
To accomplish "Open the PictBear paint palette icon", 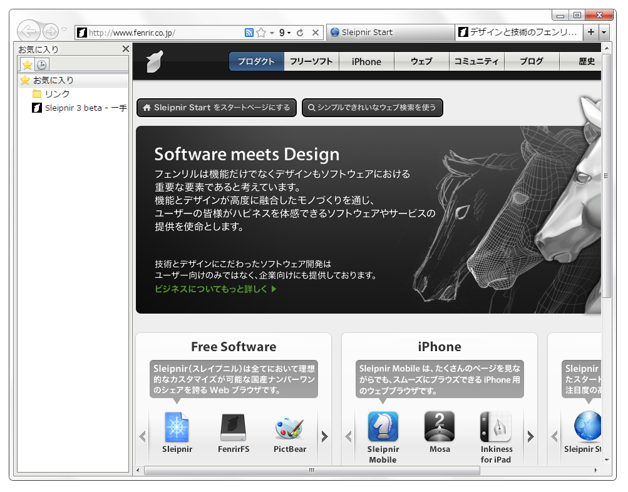I will (289, 428).
